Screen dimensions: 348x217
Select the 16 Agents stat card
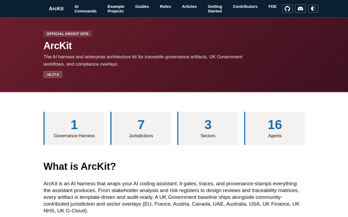click(x=274, y=128)
